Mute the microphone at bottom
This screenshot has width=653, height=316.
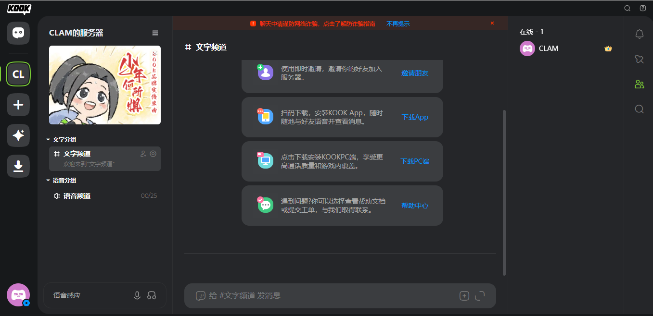(x=137, y=295)
